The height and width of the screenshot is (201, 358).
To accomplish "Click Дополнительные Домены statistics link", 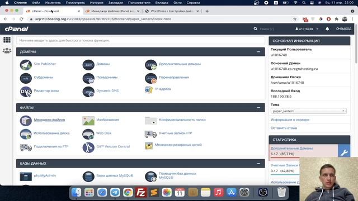I will click(x=291, y=149).
